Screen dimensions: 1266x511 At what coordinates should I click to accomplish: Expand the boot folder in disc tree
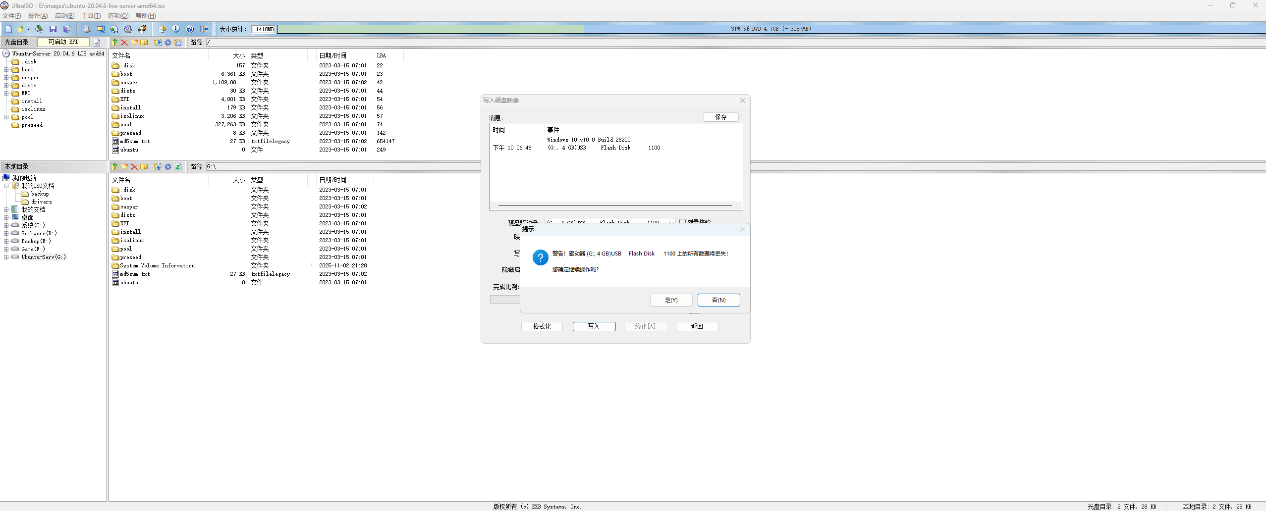pos(6,70)
